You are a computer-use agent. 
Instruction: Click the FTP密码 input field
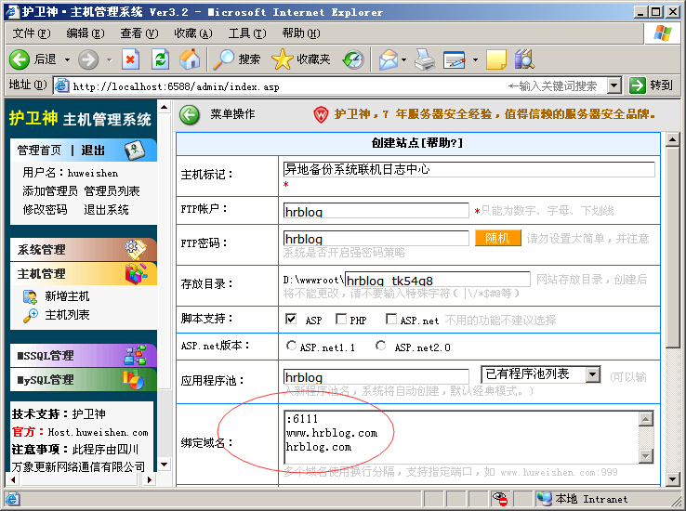coord(376,238)
